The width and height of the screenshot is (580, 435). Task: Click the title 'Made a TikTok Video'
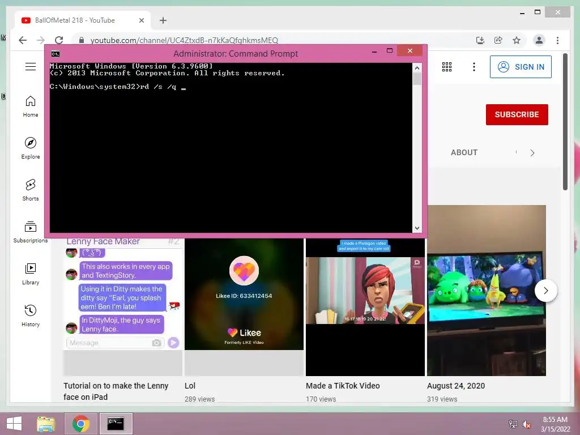point(343,386)
